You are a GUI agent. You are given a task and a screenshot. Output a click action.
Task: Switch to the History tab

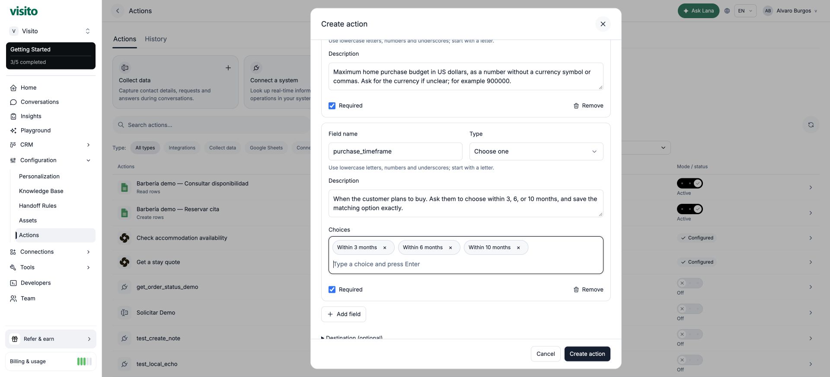156,39
